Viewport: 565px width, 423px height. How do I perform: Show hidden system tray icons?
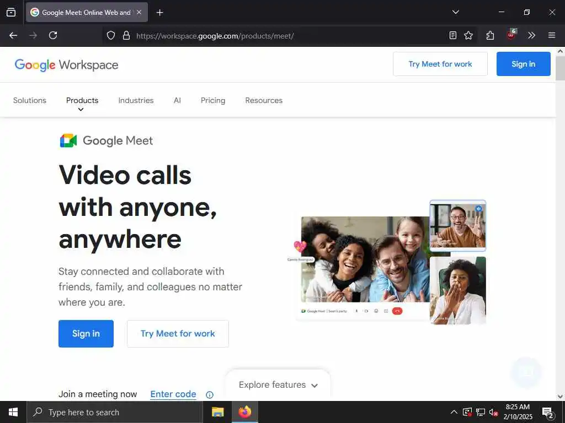click(x=454, y=412)
